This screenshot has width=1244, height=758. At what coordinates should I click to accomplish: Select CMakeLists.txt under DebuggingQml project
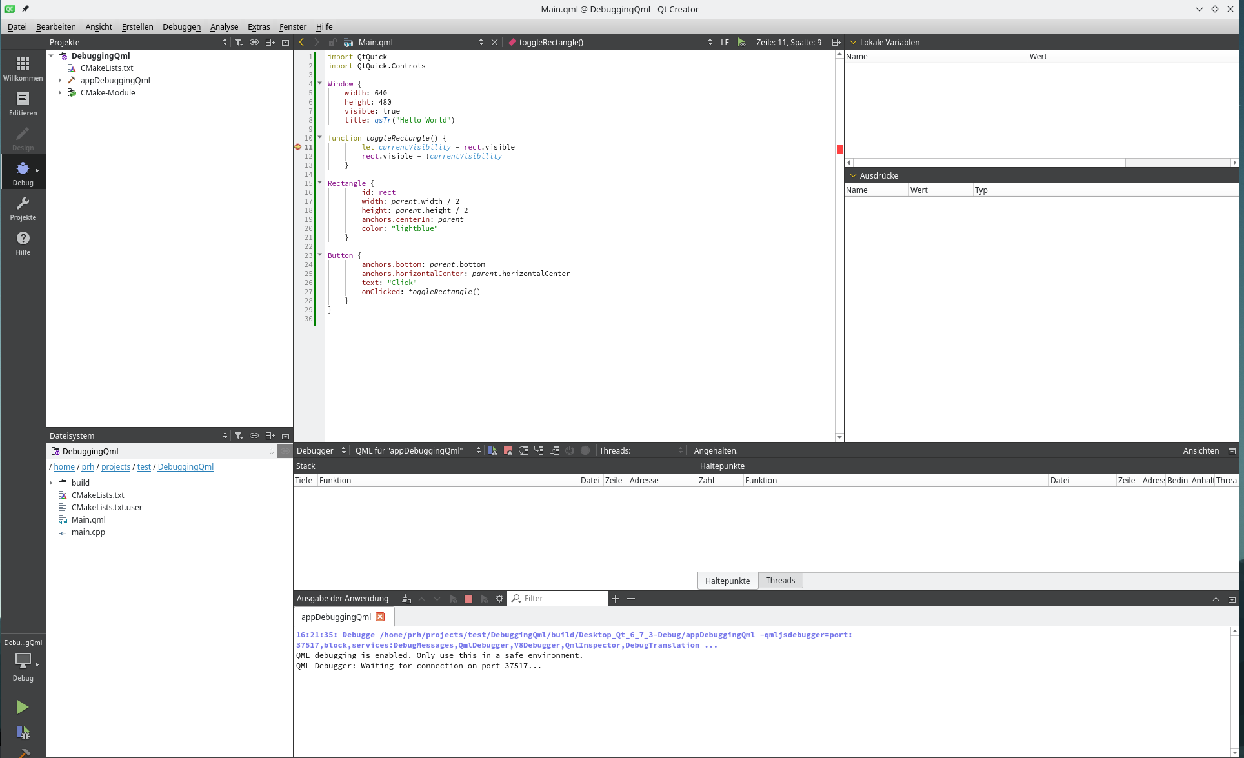click(x=106, y=68)
